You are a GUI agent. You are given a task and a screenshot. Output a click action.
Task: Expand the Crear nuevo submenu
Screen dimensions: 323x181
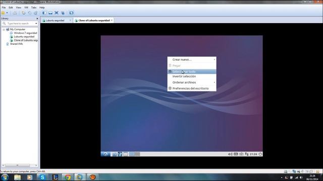pyautogui.click(x=192, y=59)
